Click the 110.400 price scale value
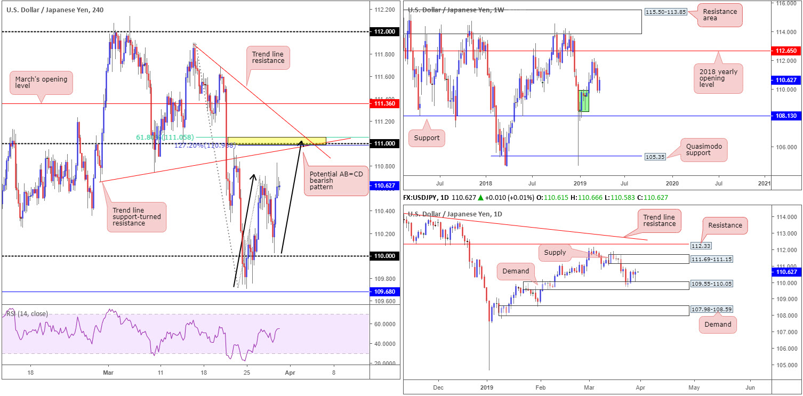The height and width of the screenshot is (396, 803). pos(384,211)
